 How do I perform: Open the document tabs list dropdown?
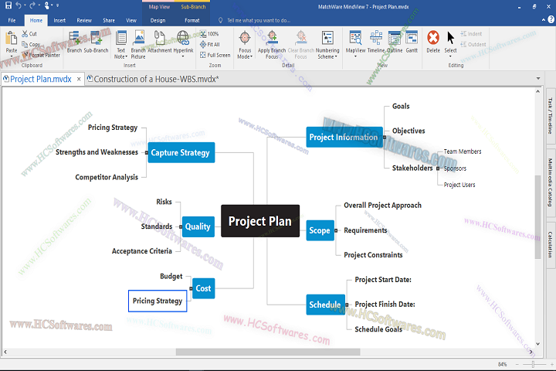538,79
